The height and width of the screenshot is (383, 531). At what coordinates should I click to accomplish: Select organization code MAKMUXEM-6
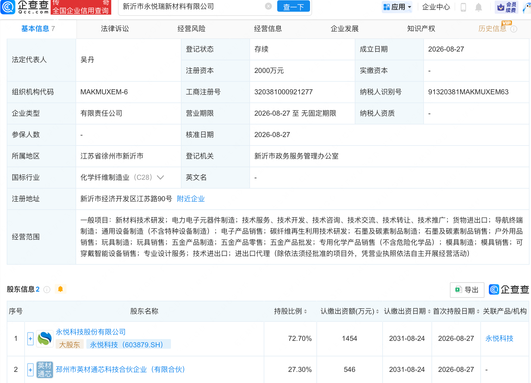coord(104,92)
